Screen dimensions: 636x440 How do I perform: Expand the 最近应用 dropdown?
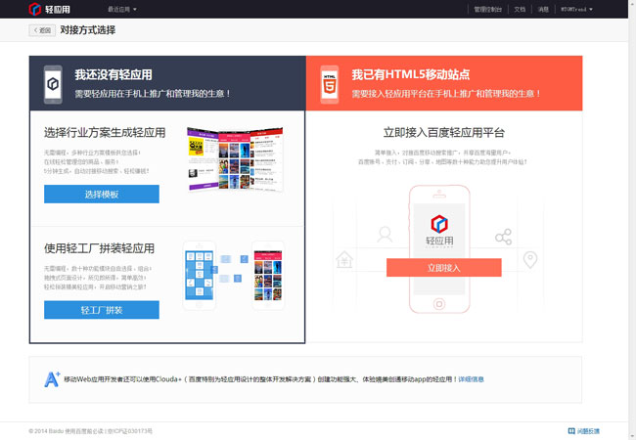click(x=122, y=9)
